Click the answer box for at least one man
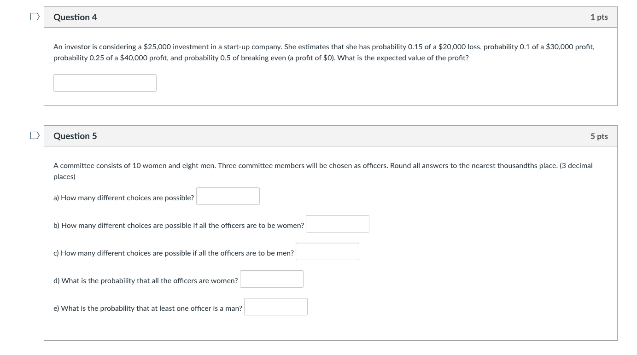The image size is (637, 355). 275,306
